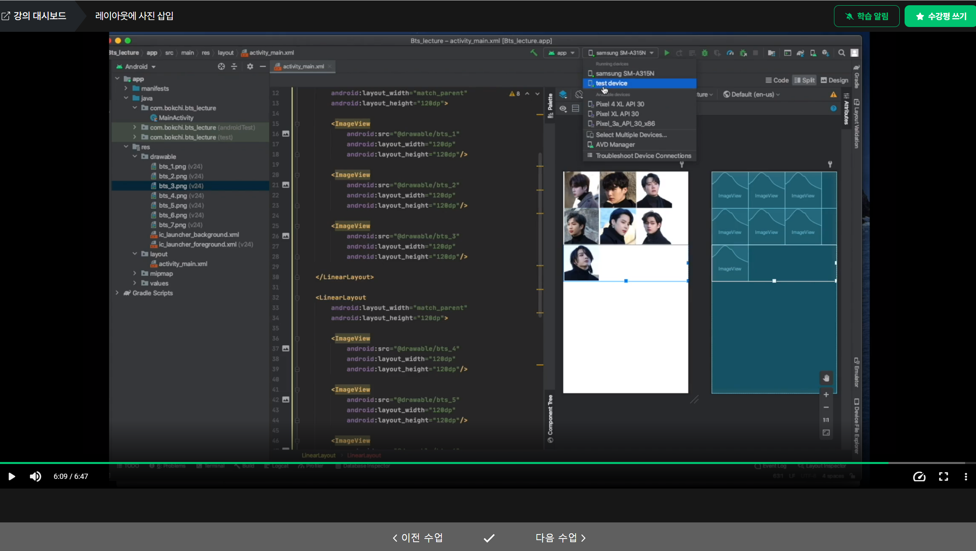Switch editor to Split view
976x551 pixels.
point(804,80)
